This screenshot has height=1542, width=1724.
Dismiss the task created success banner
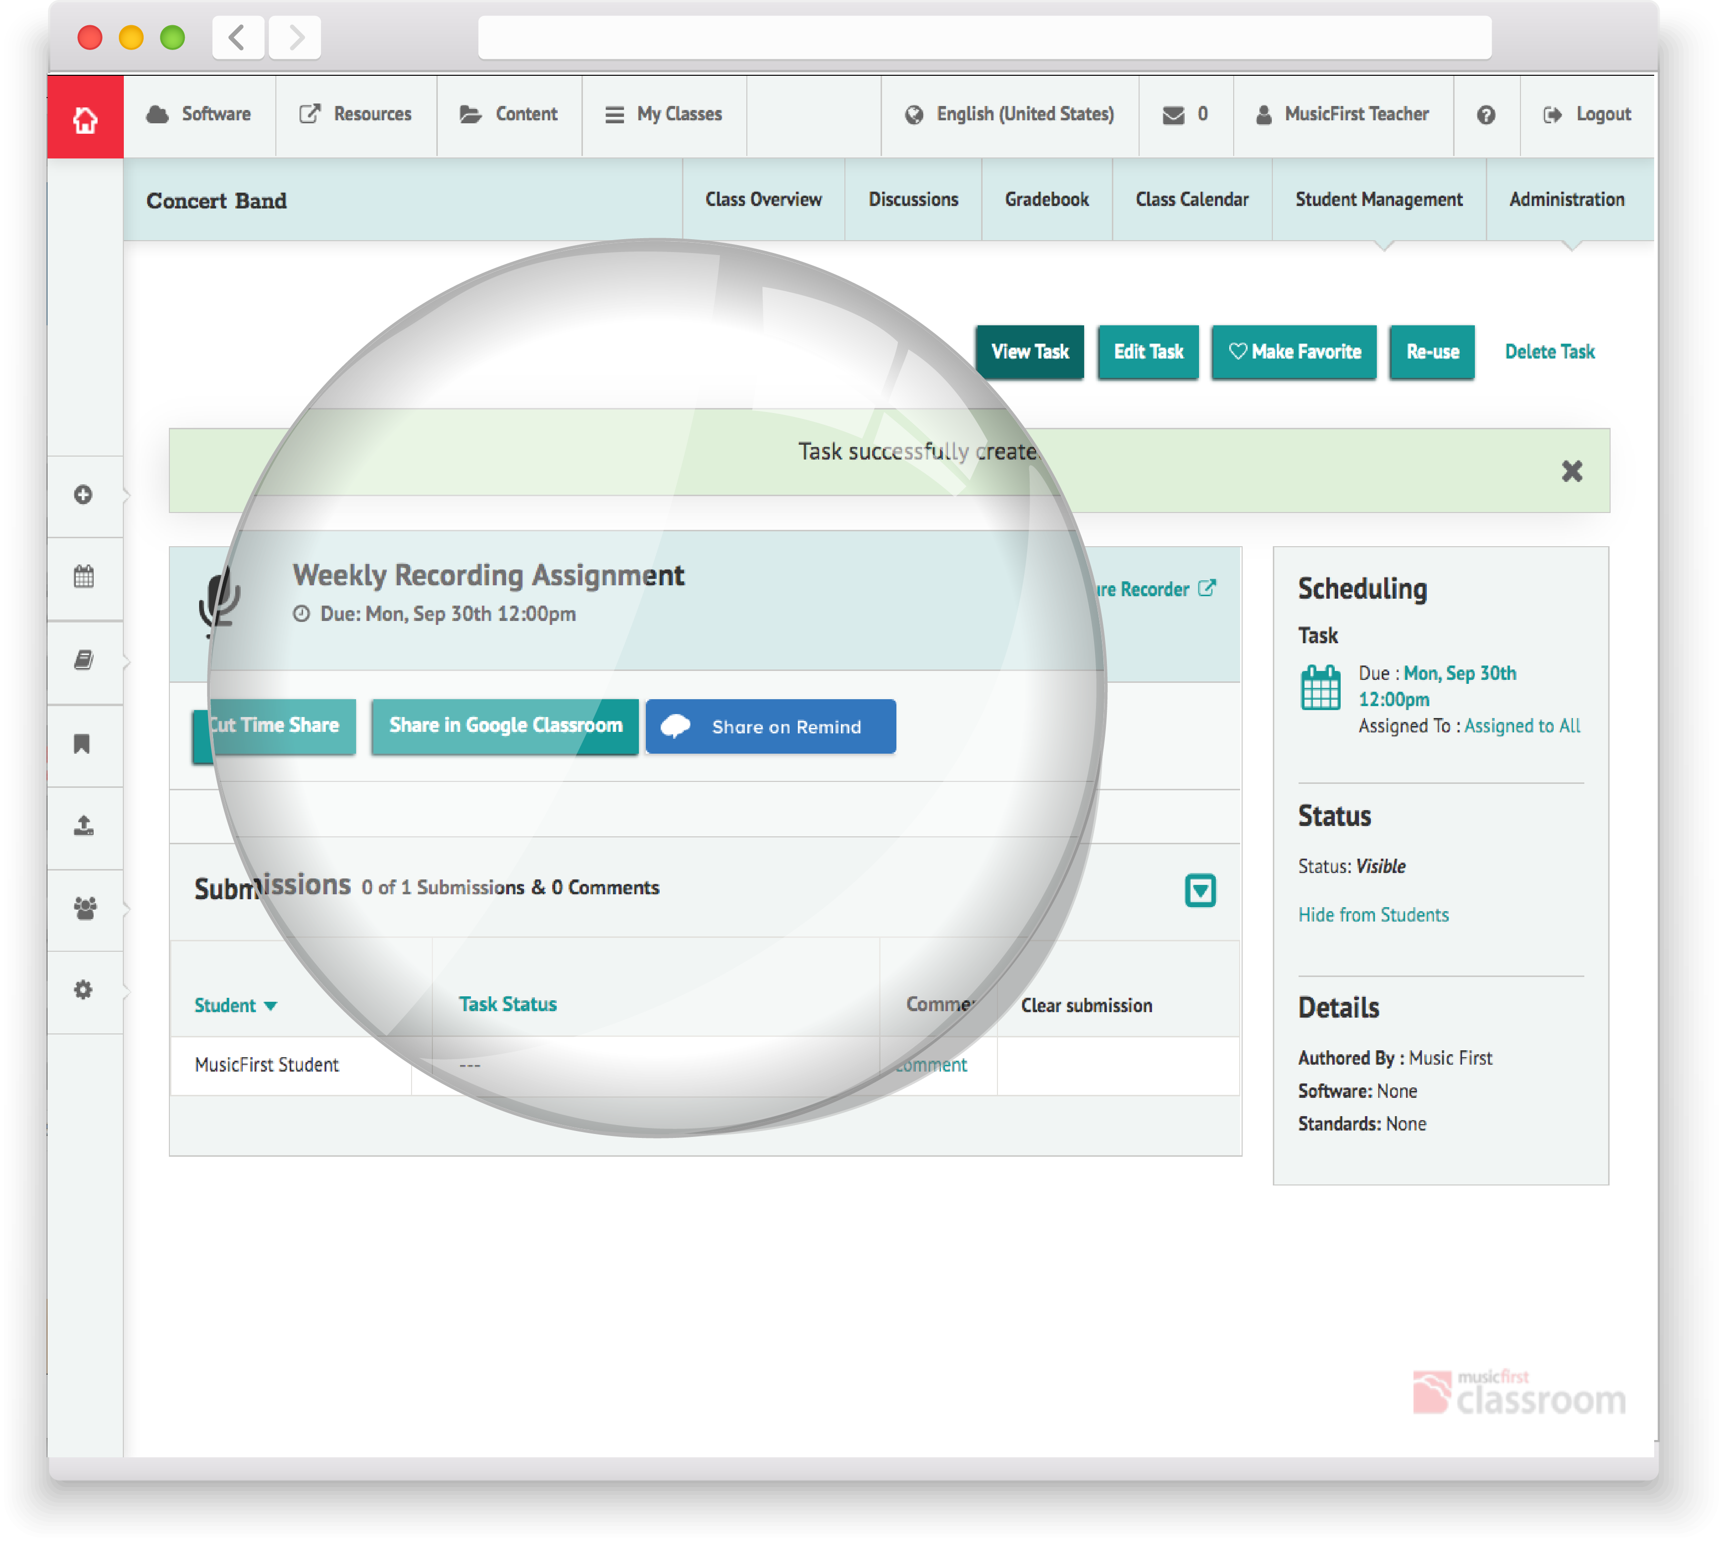pyautogui.click(x=1573, y=472)
